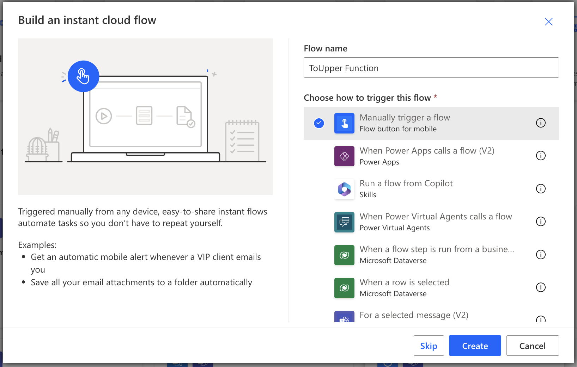Click the Dataverse icon for row selected
This screenshot has width=577, height=367.
coord(344,288)
